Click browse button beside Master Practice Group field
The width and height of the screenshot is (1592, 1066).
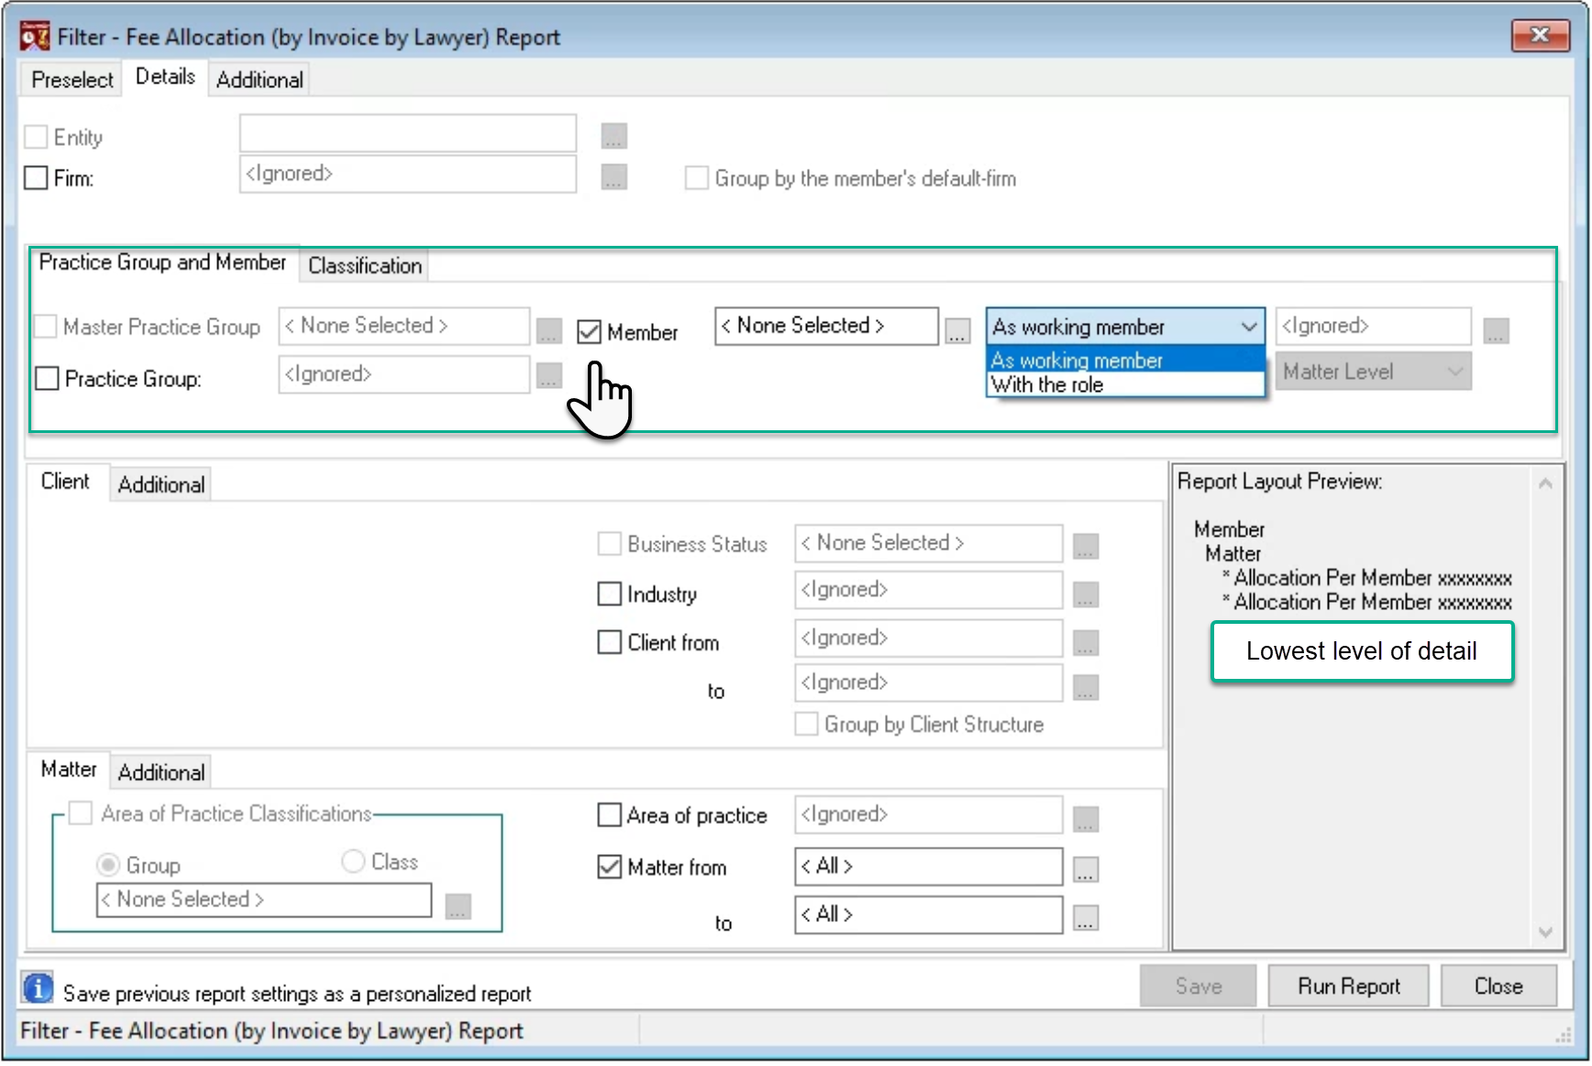coord(548,330)
